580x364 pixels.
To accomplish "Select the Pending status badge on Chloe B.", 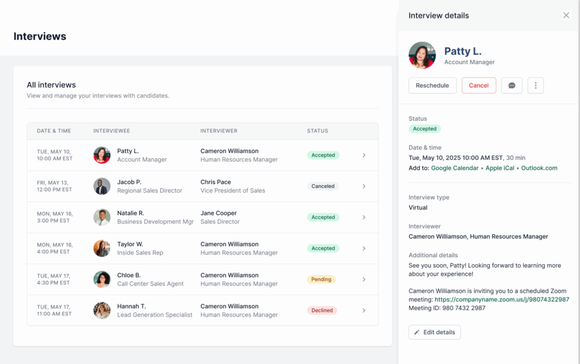I will (321, 279).
